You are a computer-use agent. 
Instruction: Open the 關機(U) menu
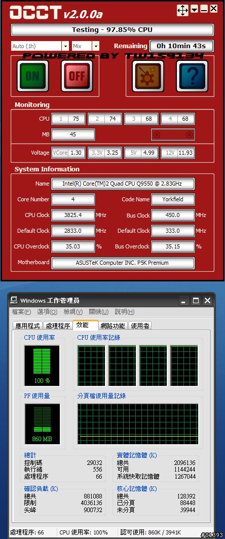(99, 312)
